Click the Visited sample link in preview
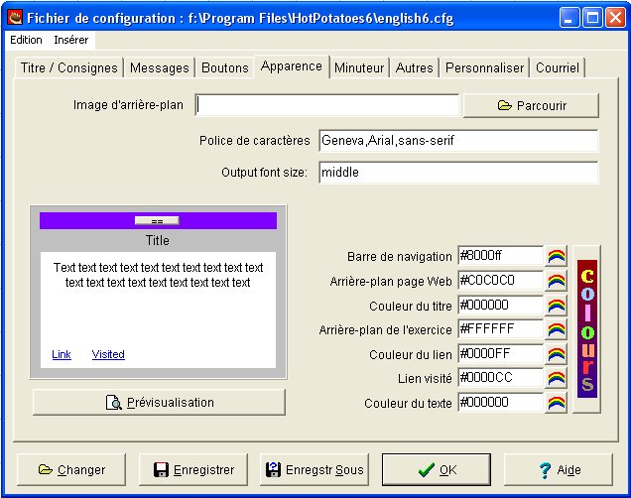The height and width of the screenshot is (498, 631). 108,354
